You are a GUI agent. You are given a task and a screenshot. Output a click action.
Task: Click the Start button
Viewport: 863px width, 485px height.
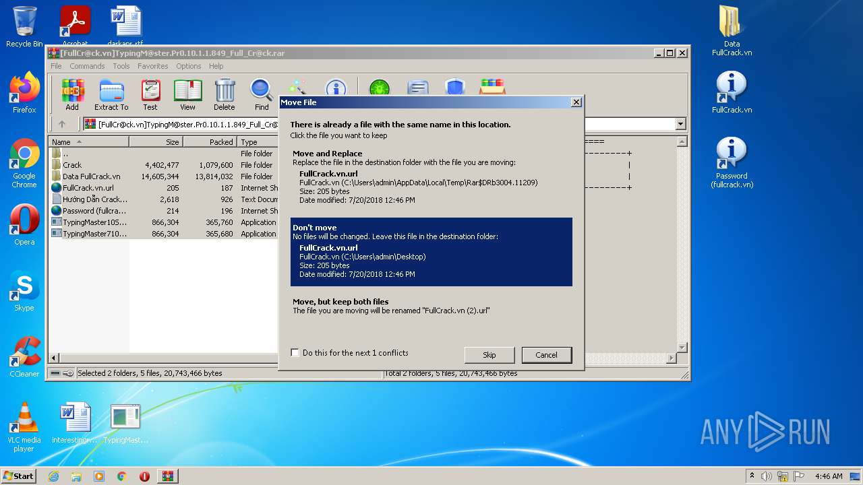tap(18, 476)
